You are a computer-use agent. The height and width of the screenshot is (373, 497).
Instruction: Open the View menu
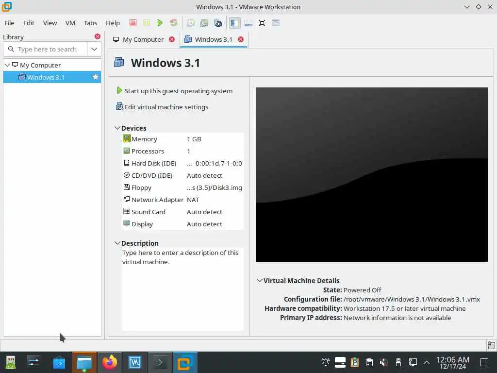point(50,23)
